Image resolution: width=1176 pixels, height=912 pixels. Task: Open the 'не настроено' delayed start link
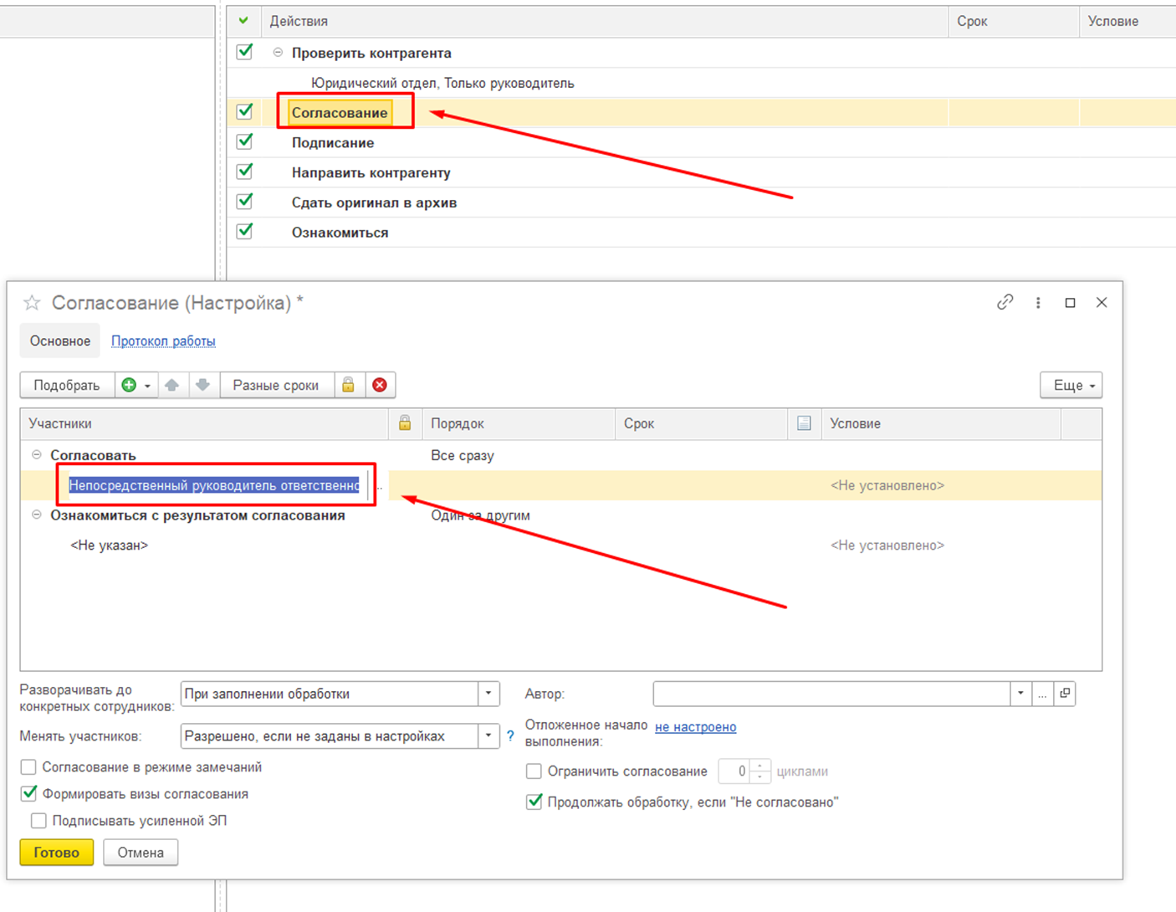pyautogui.click(x=696, y=727)
